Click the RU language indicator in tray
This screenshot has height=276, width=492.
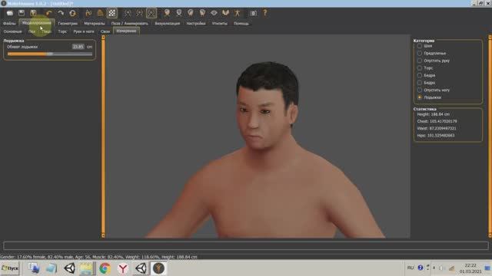click(x=411, y=268)
